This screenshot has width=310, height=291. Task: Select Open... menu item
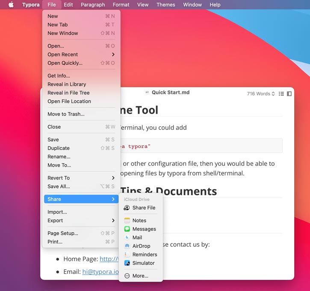coord(81,46)
